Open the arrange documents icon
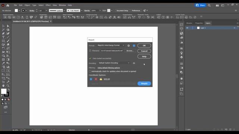 [x=217, y=6]
